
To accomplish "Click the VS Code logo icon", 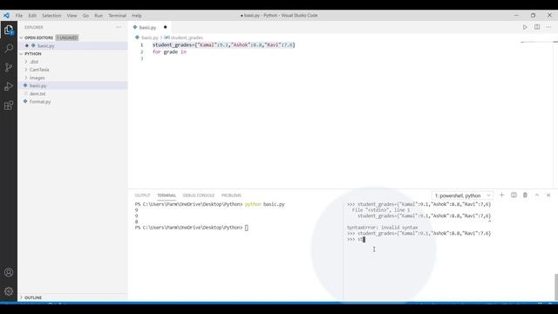I will coord(6,16).
